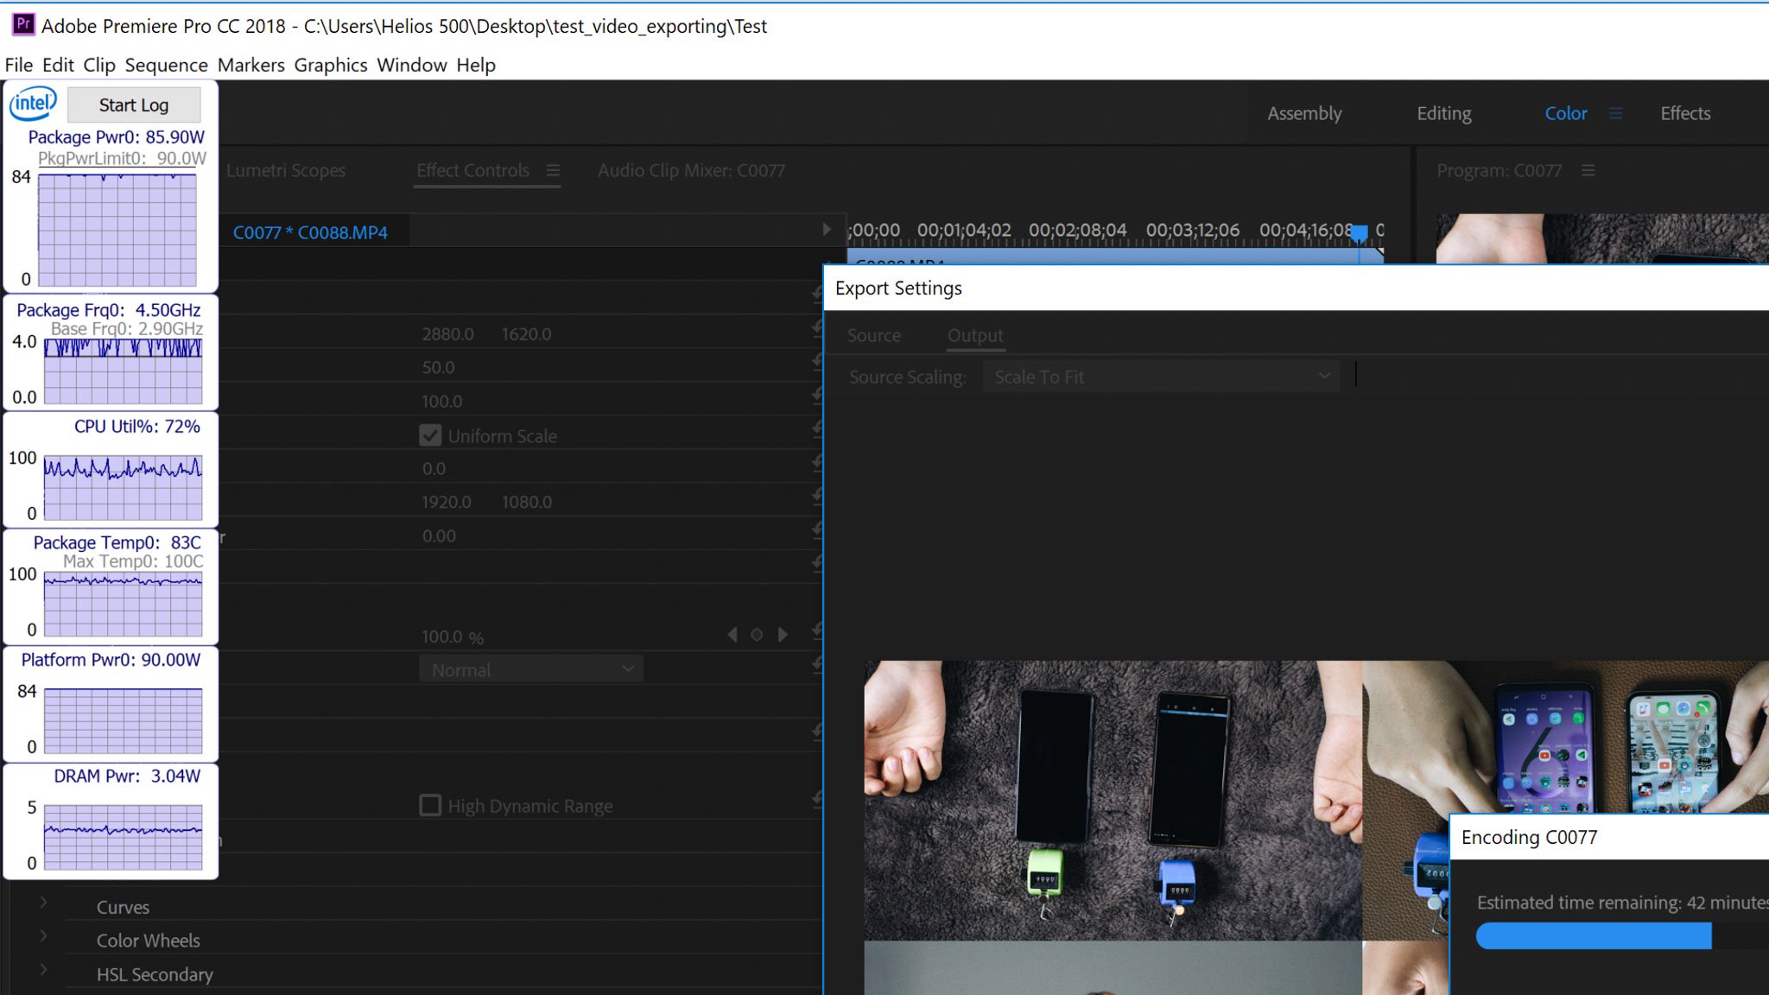Switch to the Color workspace
1769x995 pixels.
(1566, 113)
